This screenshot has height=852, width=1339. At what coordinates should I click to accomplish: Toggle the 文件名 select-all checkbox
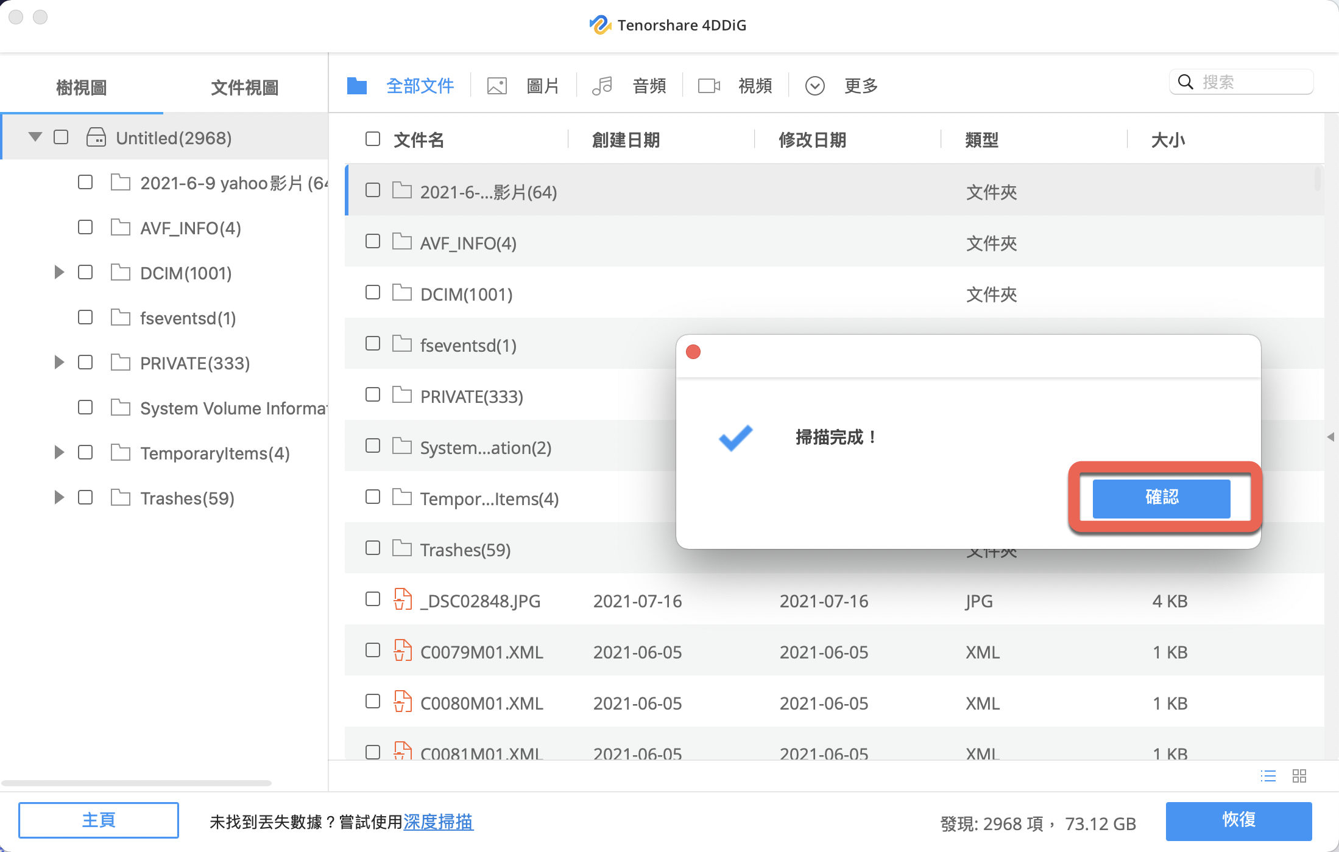(x=373, y=139)
